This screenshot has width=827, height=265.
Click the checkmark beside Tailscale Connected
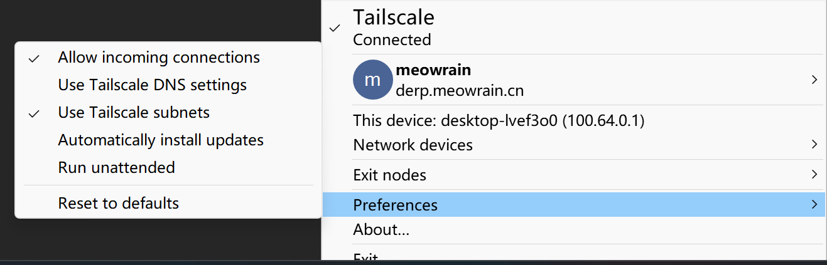pyautogui.click(x=335, y=28)
